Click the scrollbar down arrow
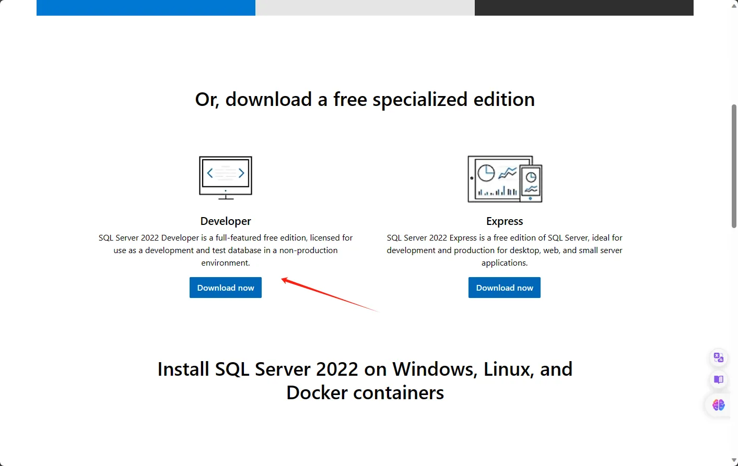The image size is (738, 466). pos(734,460)
